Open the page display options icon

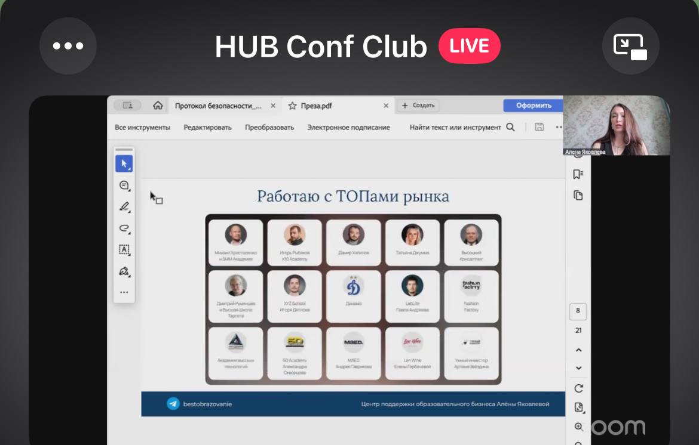[x=579, y=407]
